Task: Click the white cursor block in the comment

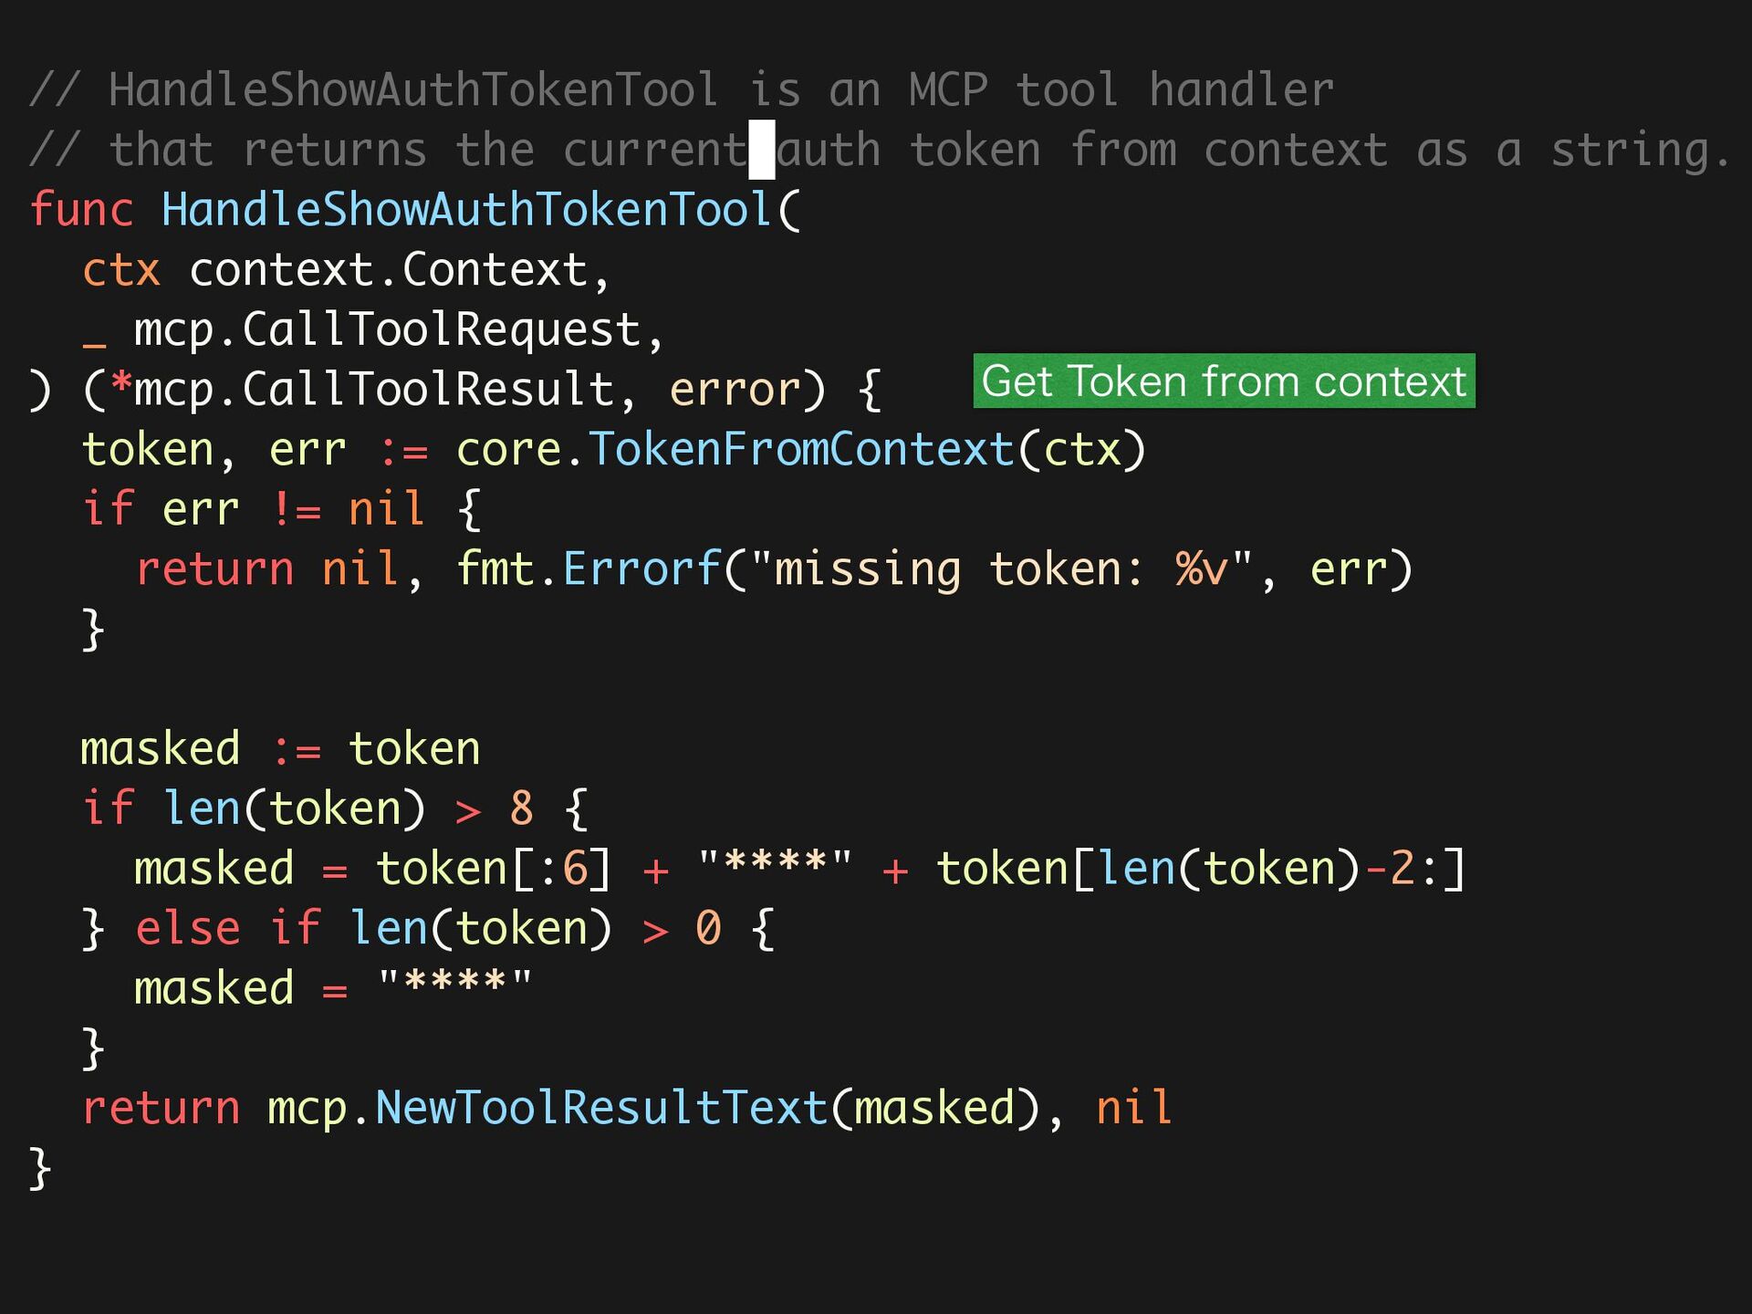Action: click(x=762, y=150)
